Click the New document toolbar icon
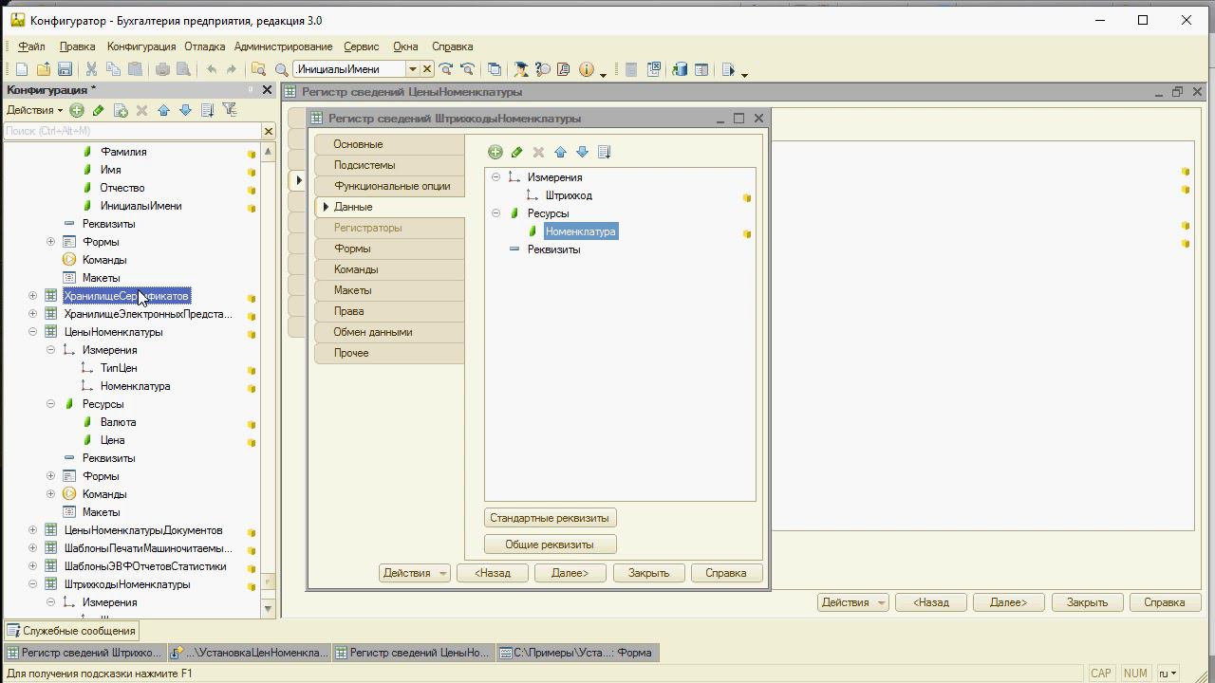 (21, 69)
